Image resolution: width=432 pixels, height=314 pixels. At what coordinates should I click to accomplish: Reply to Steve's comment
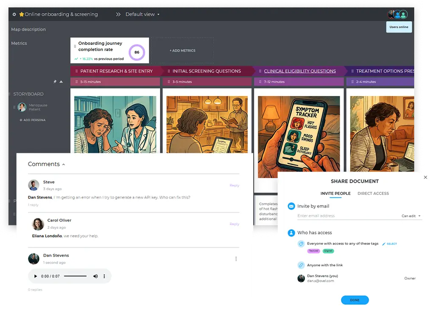pos(234,186)
